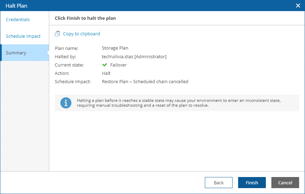Screen dimensions: 305x194
Task: Click the 'Click Finish to halt' heading
Action: pyautogui.click(x=85, y=18)
